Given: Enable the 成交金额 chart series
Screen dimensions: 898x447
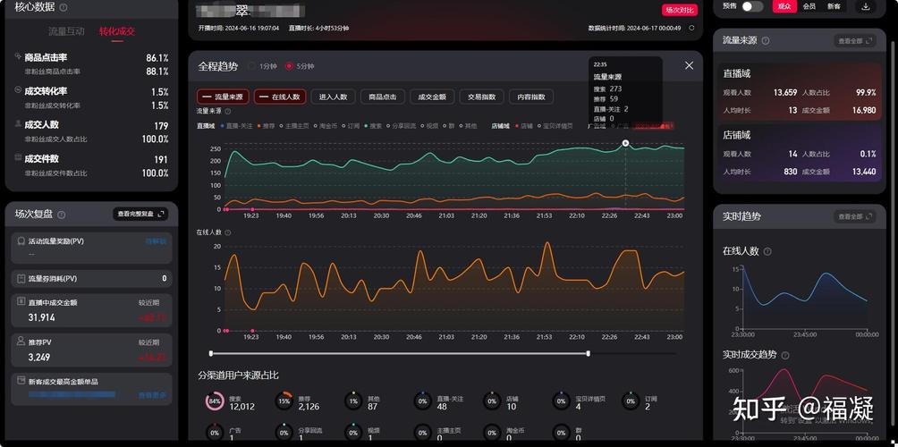Looking at the screenshot, I should coord(432,97).
